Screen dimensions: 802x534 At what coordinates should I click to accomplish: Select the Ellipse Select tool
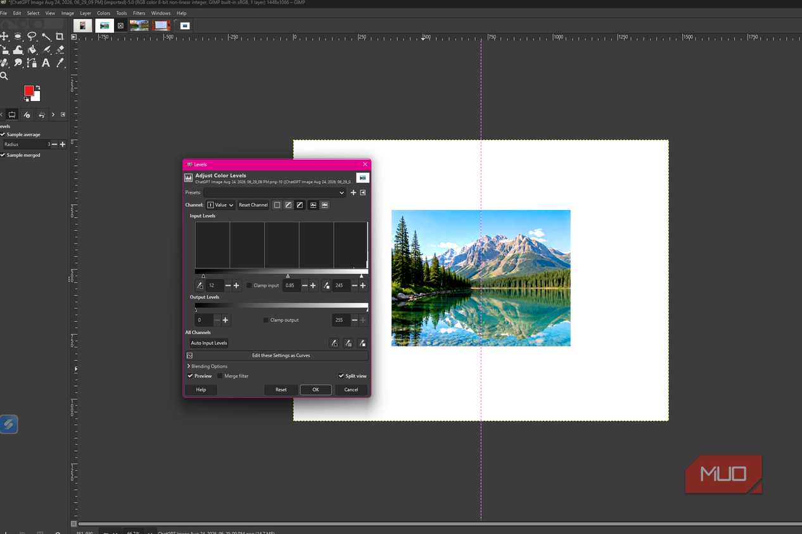(x=18, y=37)
